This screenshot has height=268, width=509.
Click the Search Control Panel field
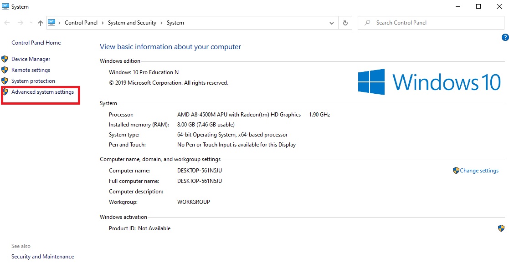coord(431,23)
